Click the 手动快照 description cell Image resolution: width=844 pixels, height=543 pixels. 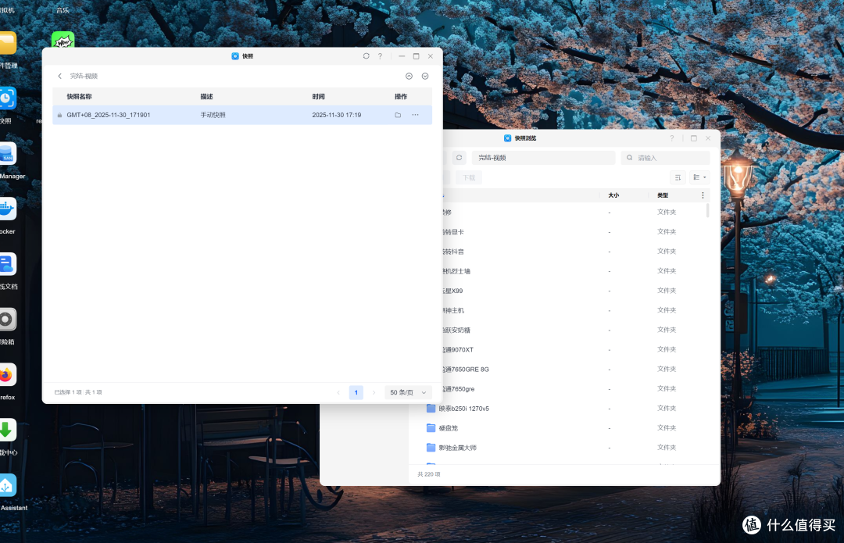tap(213, 115)
